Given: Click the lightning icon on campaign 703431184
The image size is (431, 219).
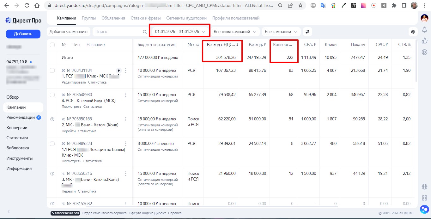Looking at the screenshot, I should (119, 70).
